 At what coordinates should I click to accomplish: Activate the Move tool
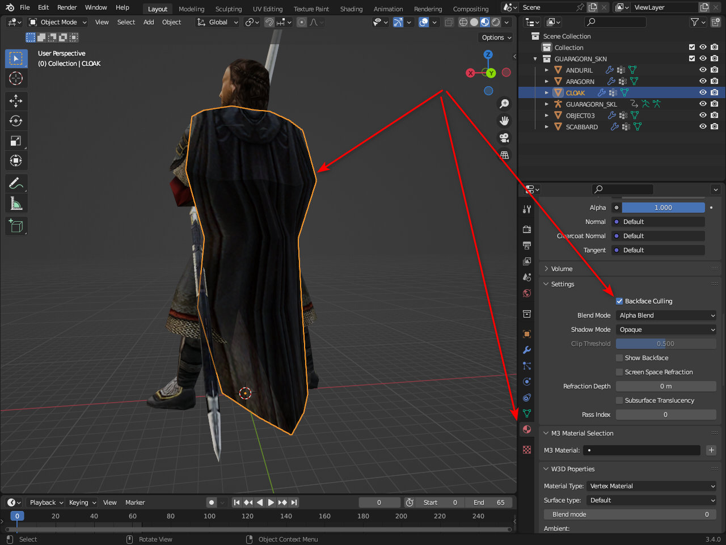pos(16,101)
